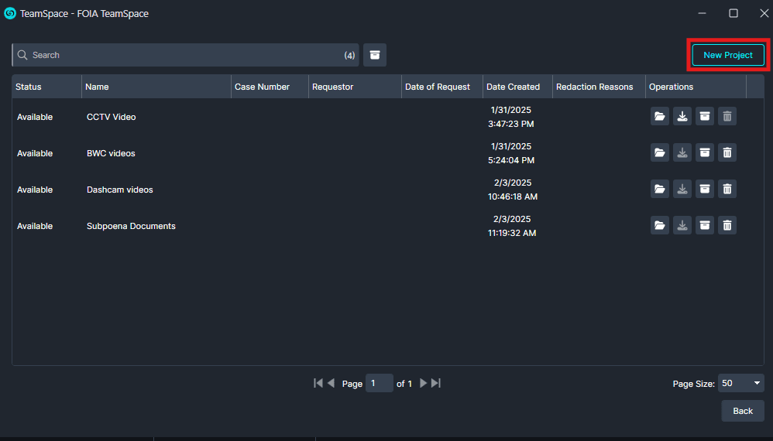
Task: Sort by the Status column header
Action: point(46,87)
